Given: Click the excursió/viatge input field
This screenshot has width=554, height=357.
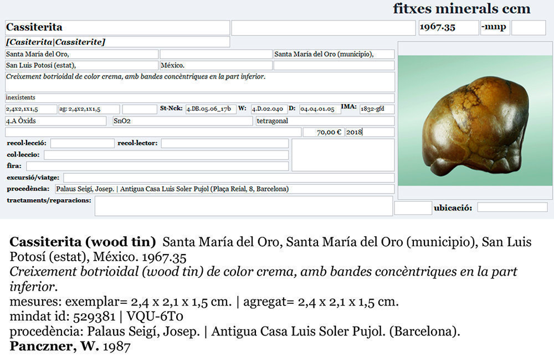Looking at the screenshot, I should point(229,178).
